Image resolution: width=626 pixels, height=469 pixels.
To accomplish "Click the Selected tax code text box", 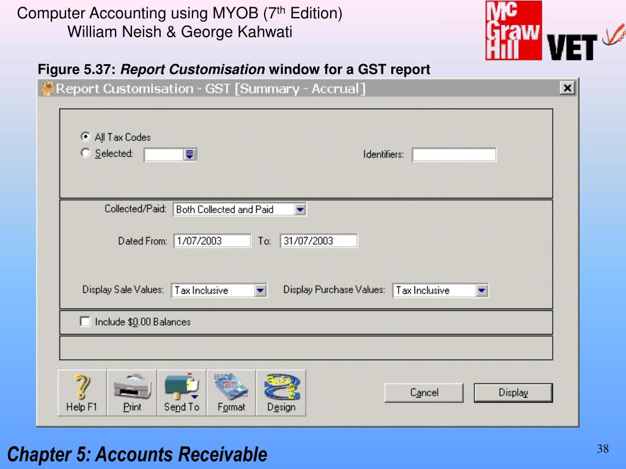I will pyautogui.click(x=164, y=155).
